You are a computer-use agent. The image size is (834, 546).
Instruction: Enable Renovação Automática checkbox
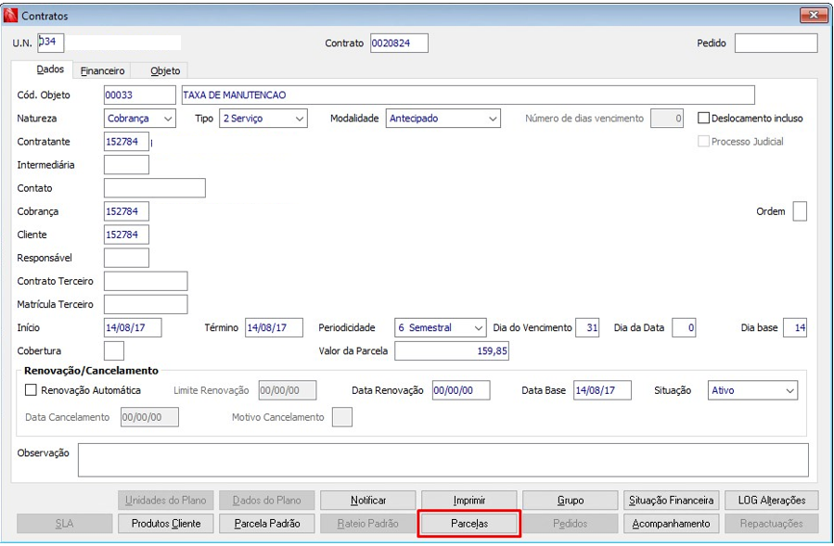click(x=31, y=390)
